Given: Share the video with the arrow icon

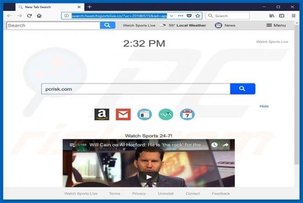Looking at the screenshot, I should point(226,145).
